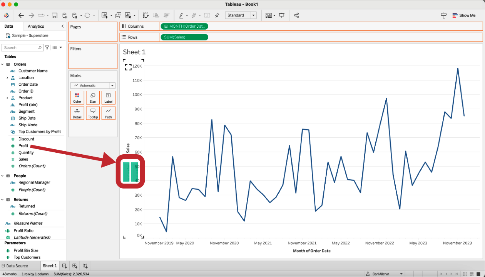Click the Redo forward arrow
Screen dimensions: 485x277
[x=32, y=15]
